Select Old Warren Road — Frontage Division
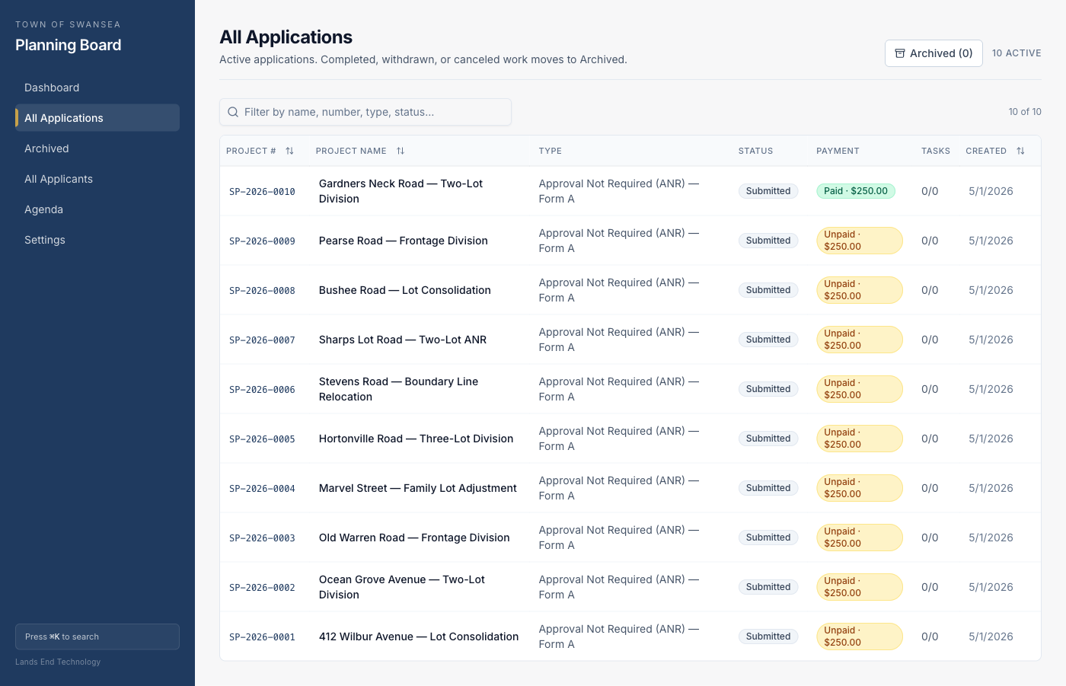The image size is (1066, 686). click(414, 538)
